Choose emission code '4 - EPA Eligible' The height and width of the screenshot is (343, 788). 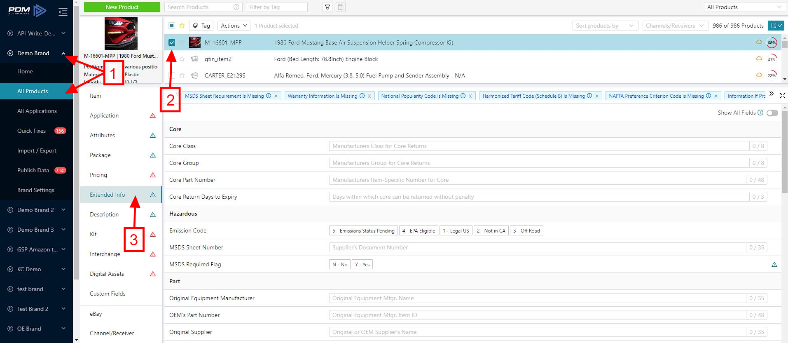419,231
